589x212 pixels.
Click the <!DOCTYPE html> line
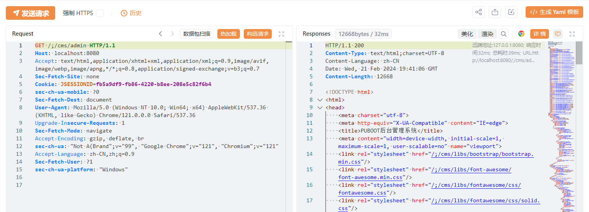tap(349, 92)
